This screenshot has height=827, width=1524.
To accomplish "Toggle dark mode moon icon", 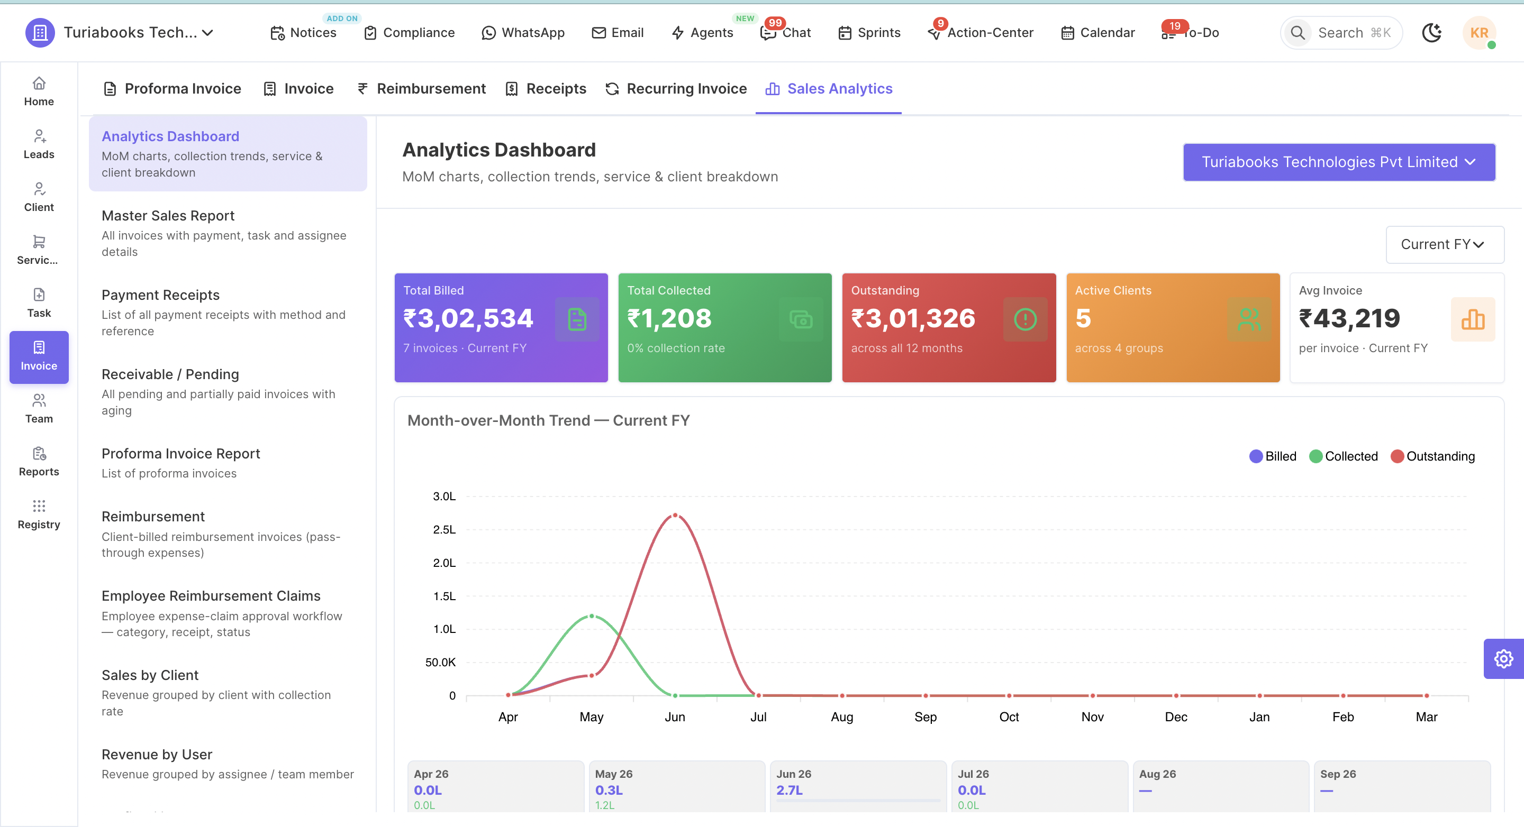I will click(x=1431, y=32).
